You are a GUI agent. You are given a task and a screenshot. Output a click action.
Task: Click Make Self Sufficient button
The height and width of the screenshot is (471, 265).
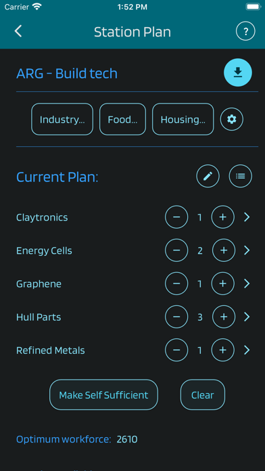tap(103, 395)
